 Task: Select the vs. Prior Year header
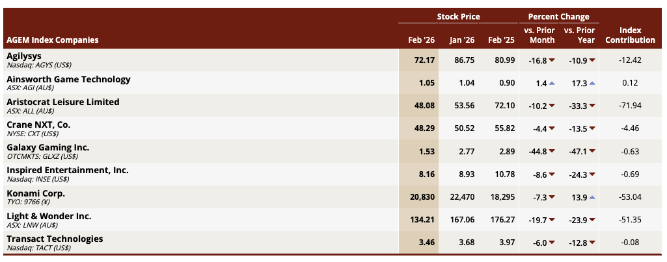pyautogui.click(x=579, y=35)
